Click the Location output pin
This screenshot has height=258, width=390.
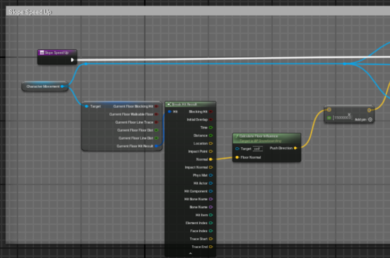tap(211, 143)
